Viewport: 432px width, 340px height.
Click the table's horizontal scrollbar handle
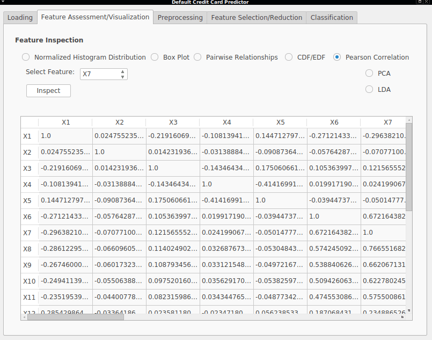tap(76, 317)
